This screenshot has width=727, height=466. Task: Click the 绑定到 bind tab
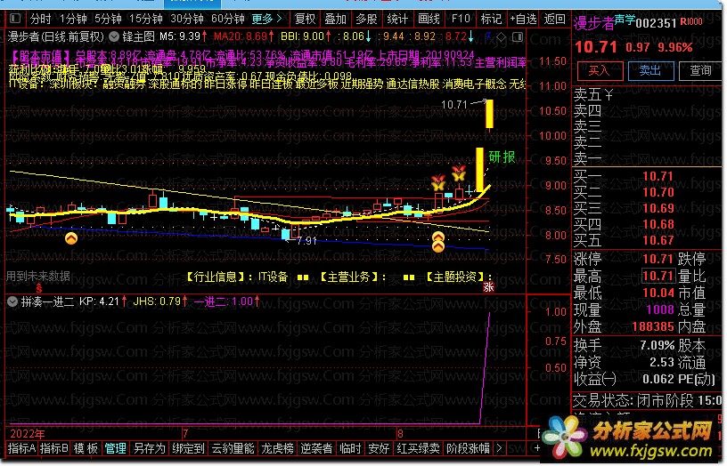[188, 449]
